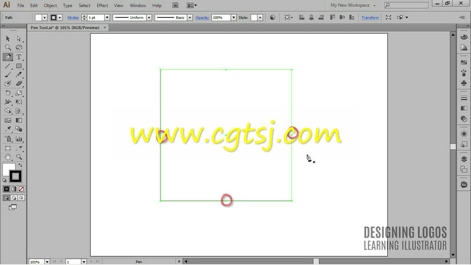
Task: Select the Line Segment tool
Action: coord(8,66)
